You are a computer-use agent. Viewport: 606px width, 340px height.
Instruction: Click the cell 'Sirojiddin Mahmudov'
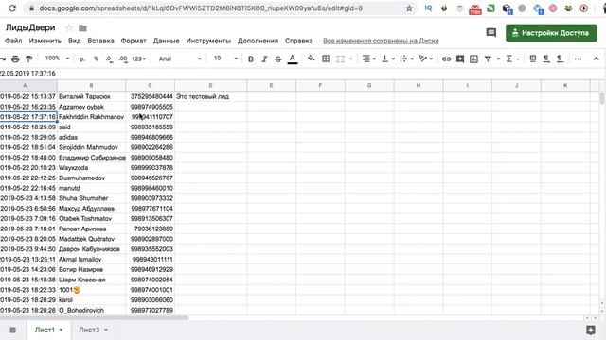91,147
